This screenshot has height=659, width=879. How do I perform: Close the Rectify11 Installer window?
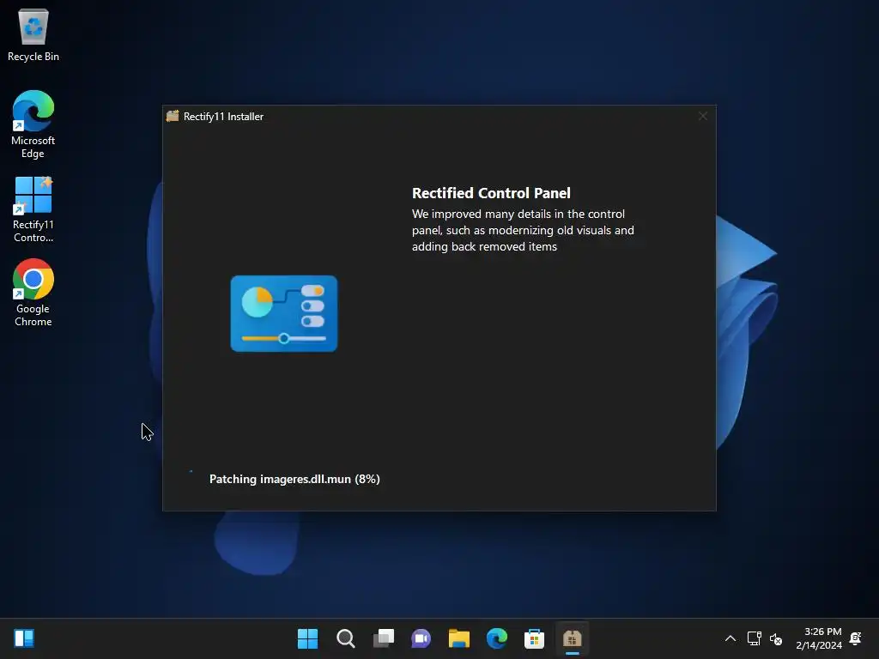pos(702,116)
